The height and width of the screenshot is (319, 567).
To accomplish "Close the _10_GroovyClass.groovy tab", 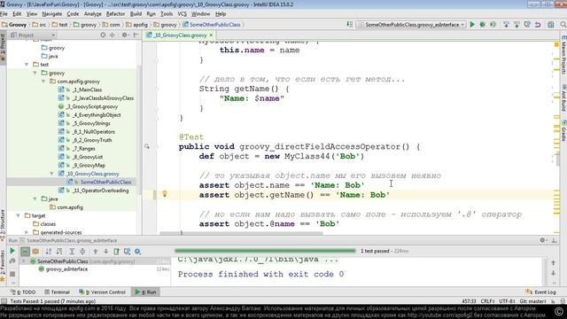I will click(211, 35).
